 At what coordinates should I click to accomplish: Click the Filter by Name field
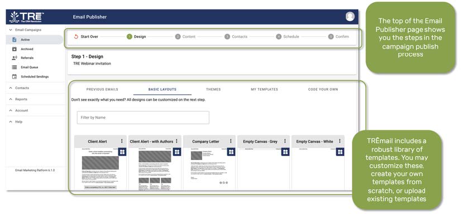click(143, 118)
